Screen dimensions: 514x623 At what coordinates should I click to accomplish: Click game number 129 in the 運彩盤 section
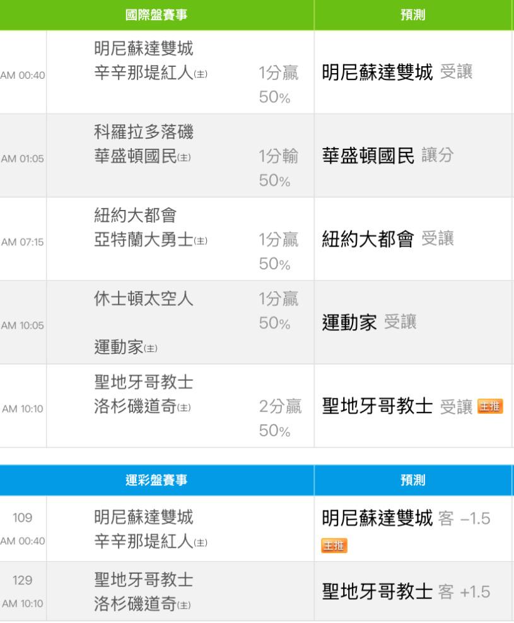(22, 581)
